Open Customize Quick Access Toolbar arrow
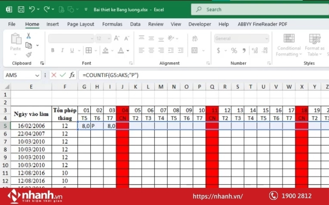Viewport: 329px width, 205px height. [x=86, y=9]
